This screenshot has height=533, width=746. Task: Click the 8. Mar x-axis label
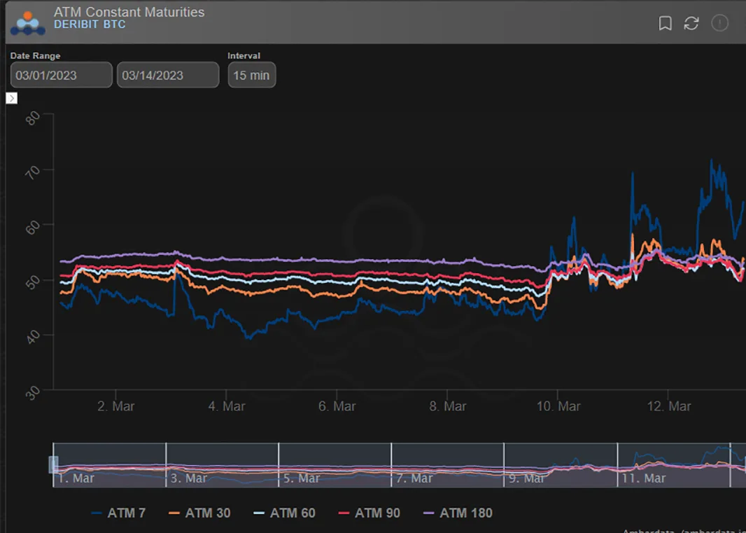pyautogui.click(x=448, y=406)
